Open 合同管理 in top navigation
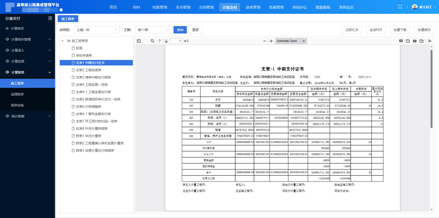 point(206,7)
